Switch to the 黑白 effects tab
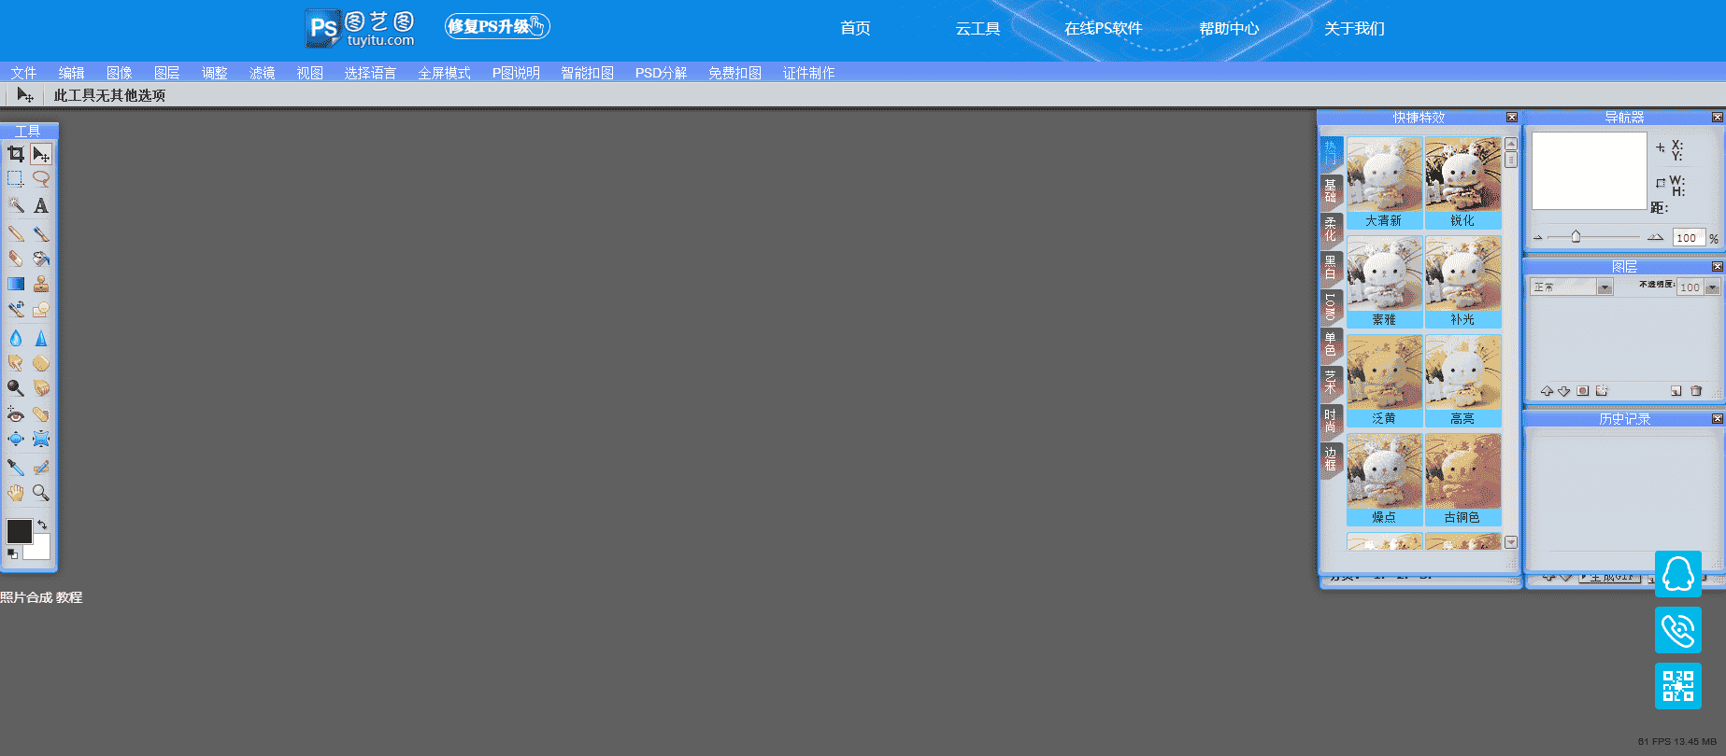The height and width of the screenshot is (756, 1726). 1331,267
